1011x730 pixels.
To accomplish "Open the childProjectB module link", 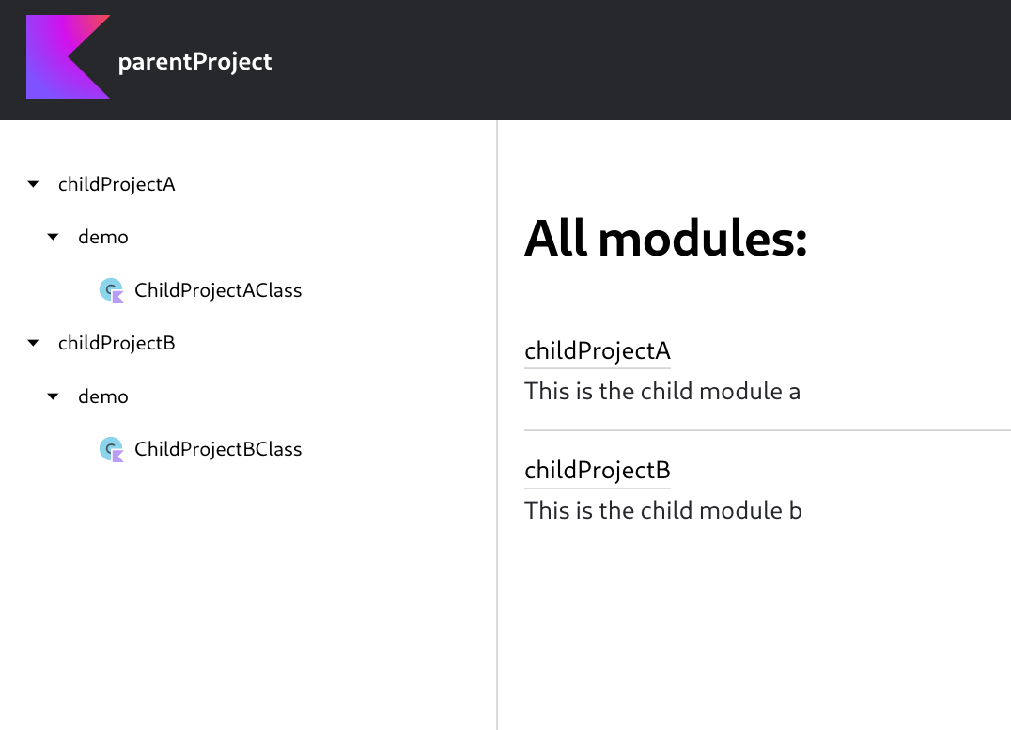I will click(597, 470).
